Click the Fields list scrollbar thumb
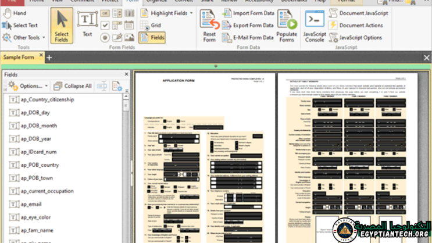432x243 pixels. point(126,106)
